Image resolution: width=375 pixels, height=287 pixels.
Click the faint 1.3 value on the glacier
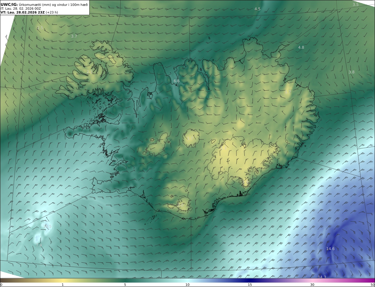tap(224, 148)
